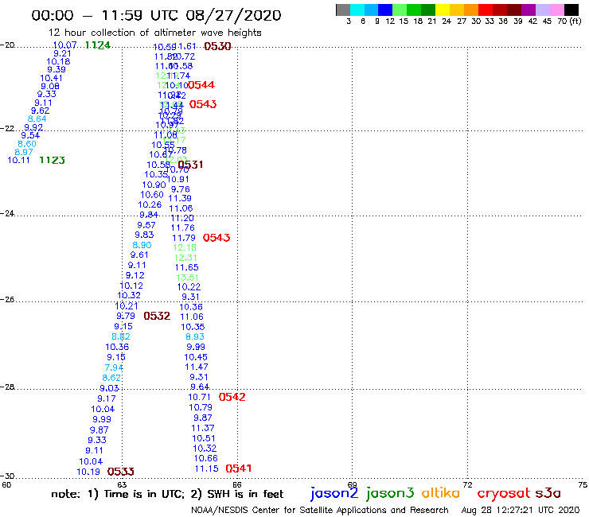
Task: Click the 0532 pass time label
Action: pyautogui.click(x=157, y=316)
